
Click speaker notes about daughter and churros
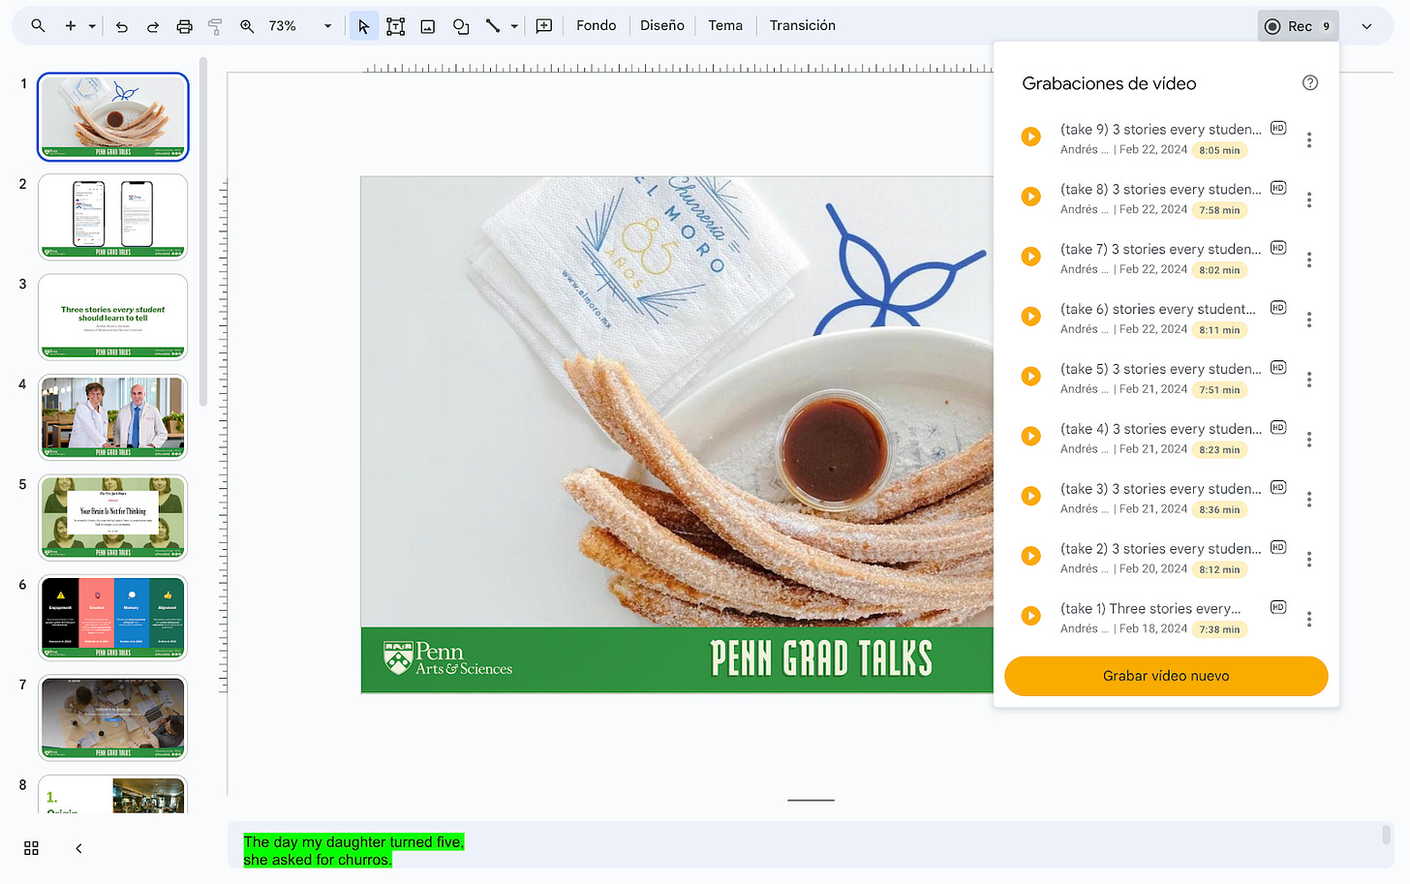click(353, 851)
